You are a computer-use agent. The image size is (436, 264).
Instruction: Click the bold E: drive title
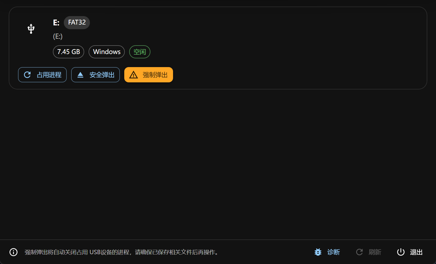[56, 23]
